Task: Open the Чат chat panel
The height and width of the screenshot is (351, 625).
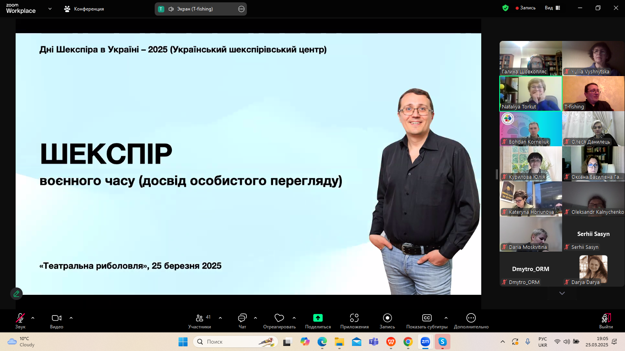Action: point(242,321)
